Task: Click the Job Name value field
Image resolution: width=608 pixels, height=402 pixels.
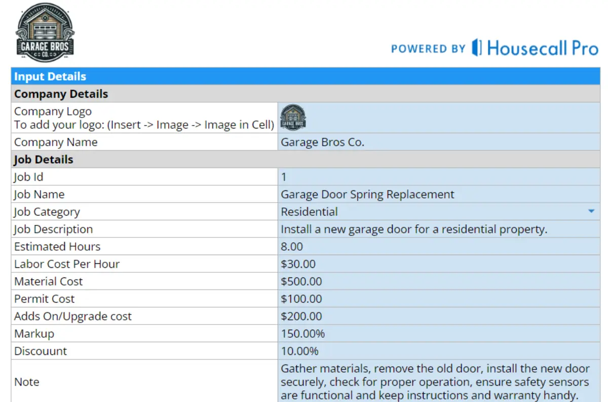Action: [x=438, y=194]
